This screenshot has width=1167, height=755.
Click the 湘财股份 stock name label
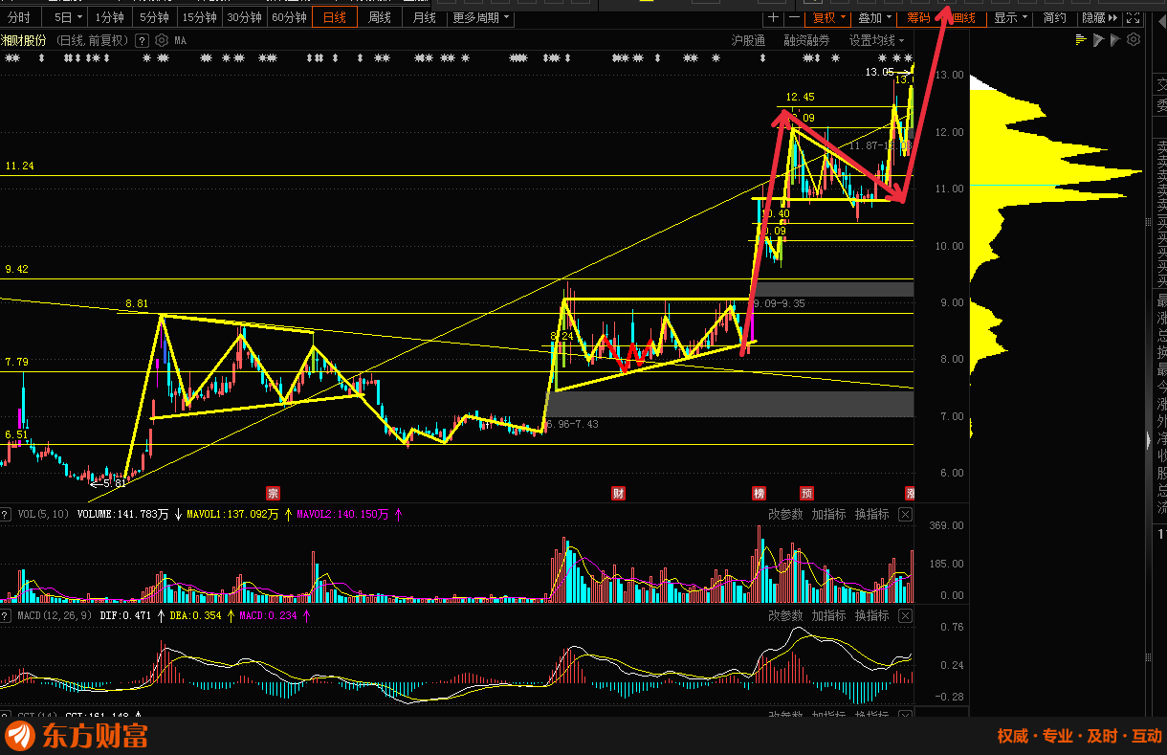pos(23,40)
